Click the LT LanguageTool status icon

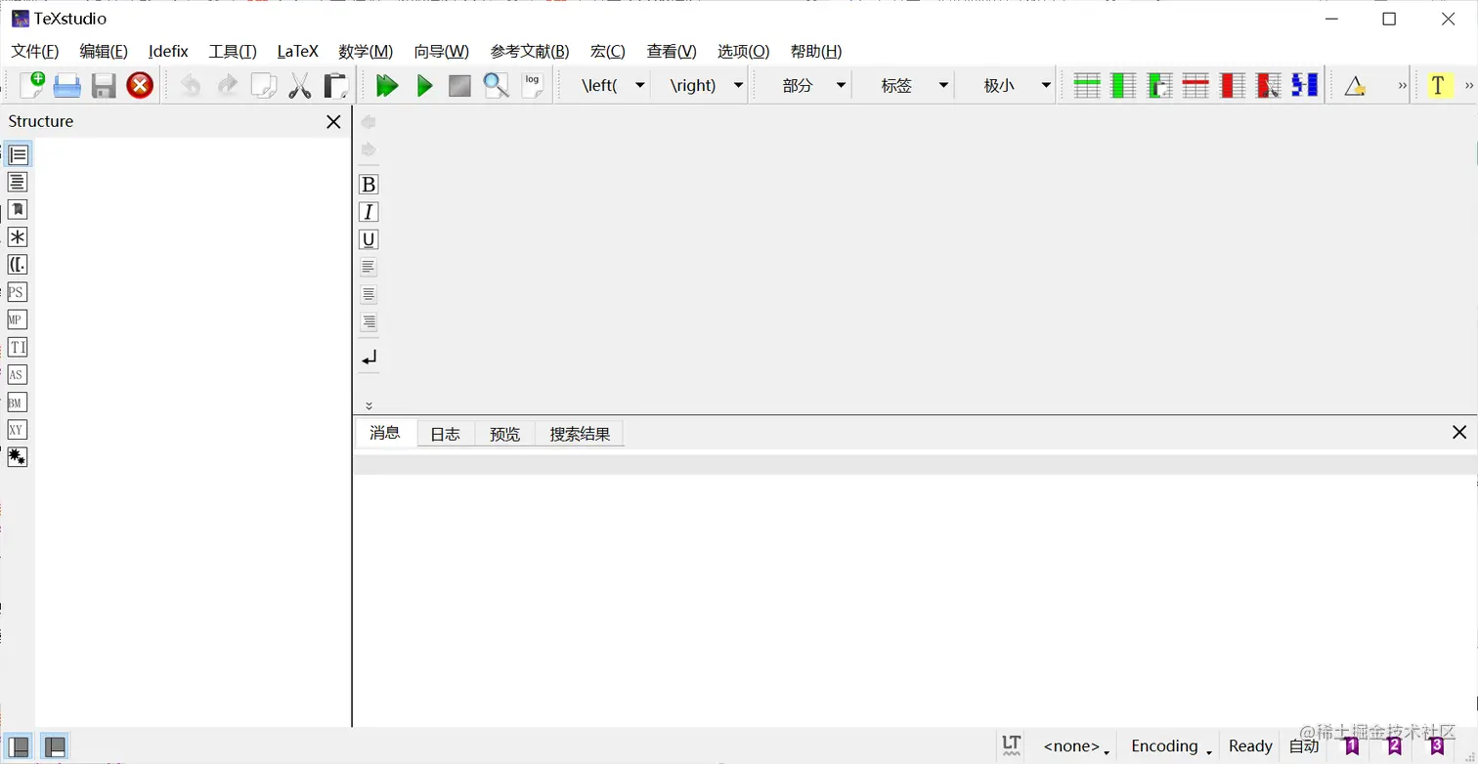1012,745
